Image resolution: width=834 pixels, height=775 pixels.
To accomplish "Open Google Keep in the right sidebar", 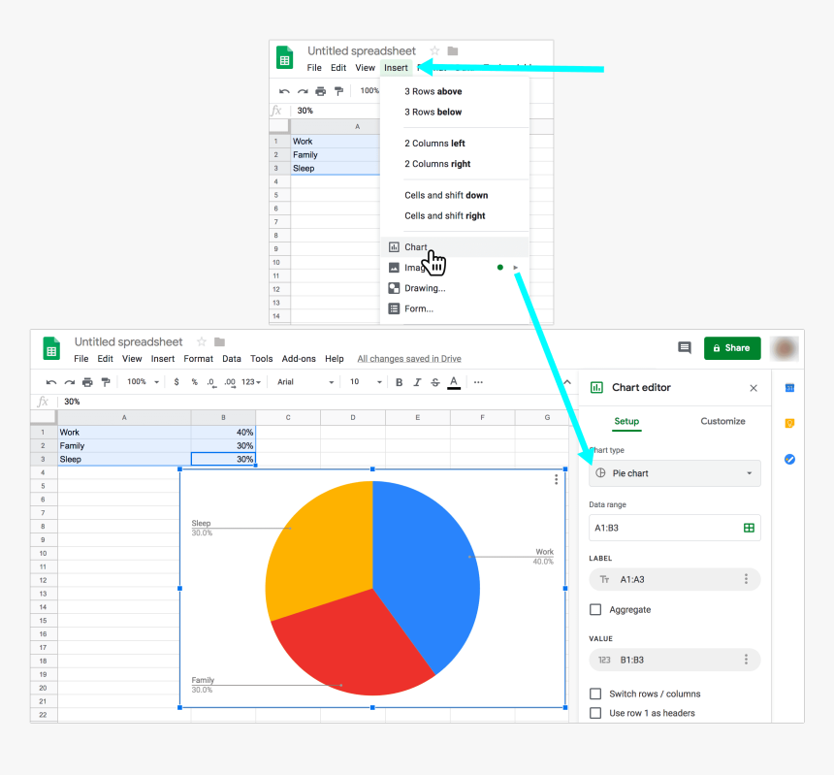I will [x=788, y=423].
